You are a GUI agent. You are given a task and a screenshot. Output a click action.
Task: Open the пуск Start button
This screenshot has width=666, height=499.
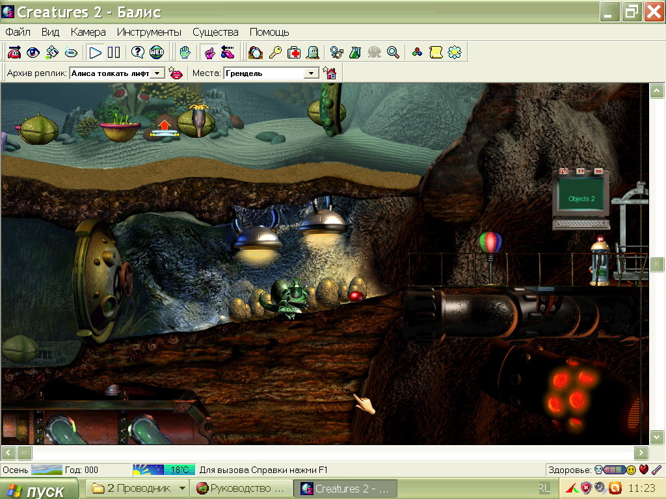[x=39, y=490]
